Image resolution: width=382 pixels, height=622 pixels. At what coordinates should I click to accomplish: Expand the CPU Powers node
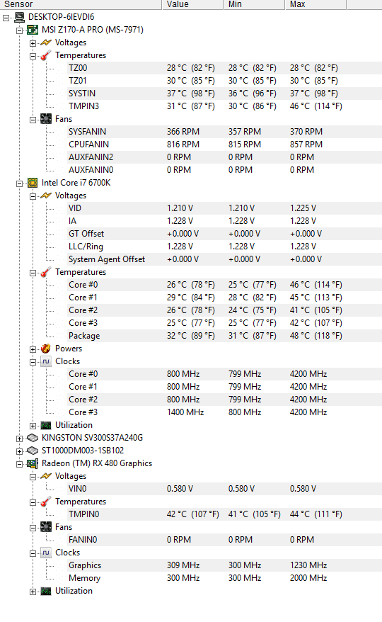coord(33,349)
